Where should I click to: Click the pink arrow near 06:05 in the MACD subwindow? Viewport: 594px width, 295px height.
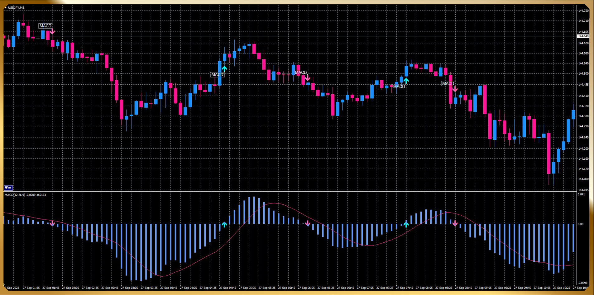(308, 223)
